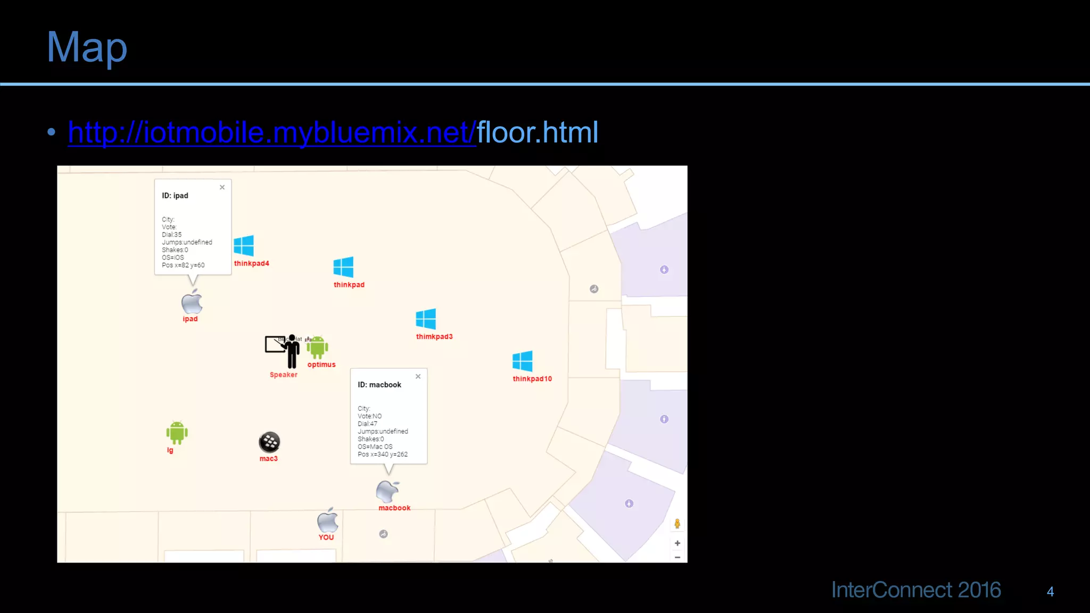This screenshot has height=613, width=1090.
Task: Click the 'InterConnect 2016' footer text
Action: 916,590
